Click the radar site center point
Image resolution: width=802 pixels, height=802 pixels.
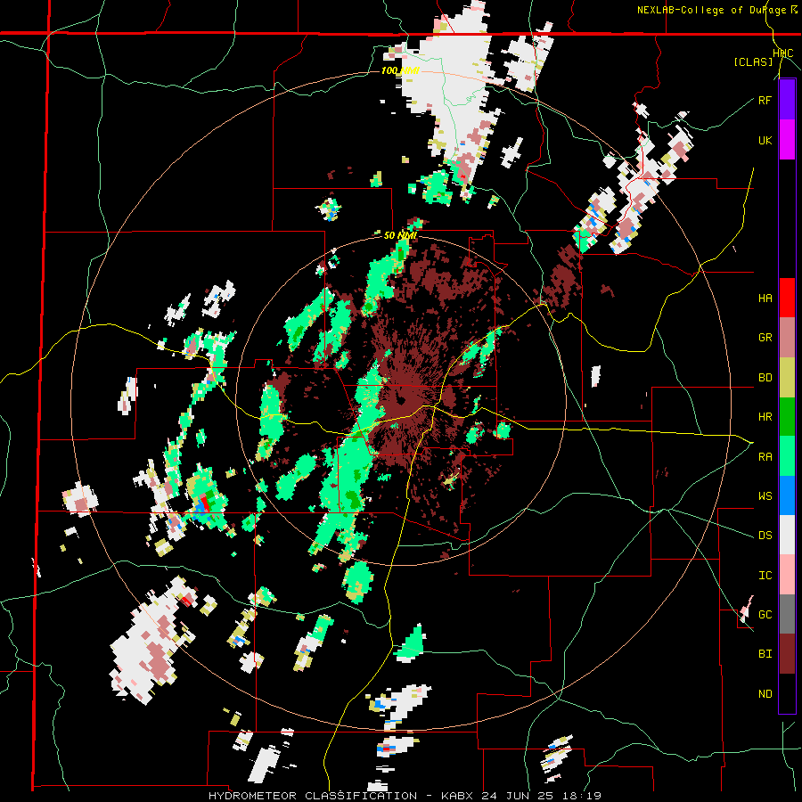tap(400, 400)
